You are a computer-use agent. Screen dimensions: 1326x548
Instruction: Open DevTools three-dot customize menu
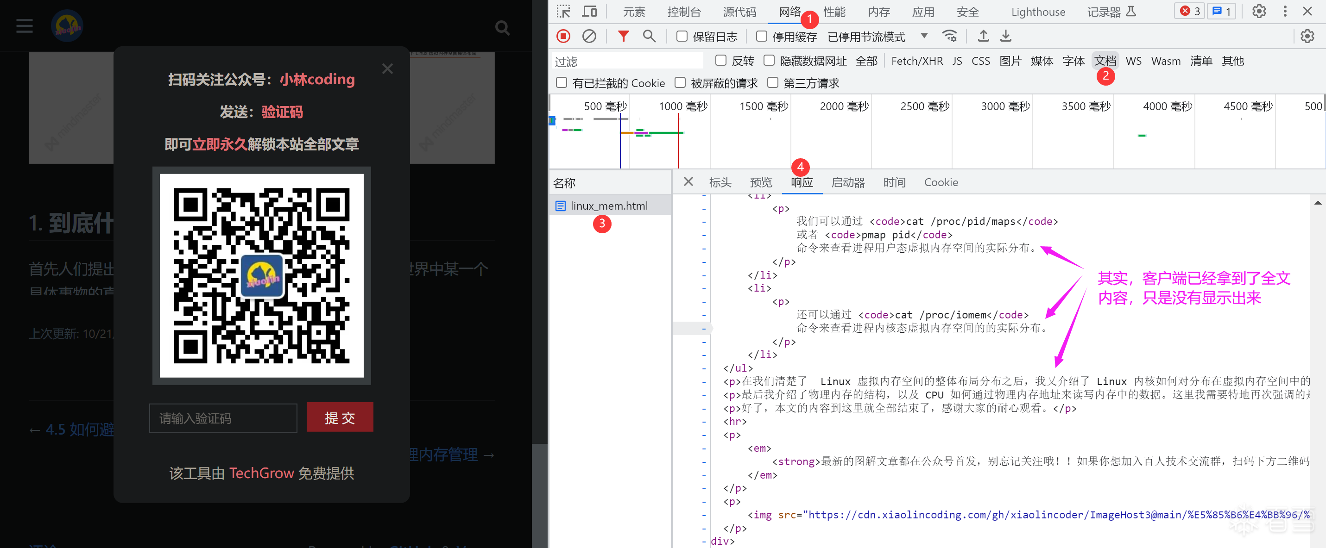tap(1285, 11)
